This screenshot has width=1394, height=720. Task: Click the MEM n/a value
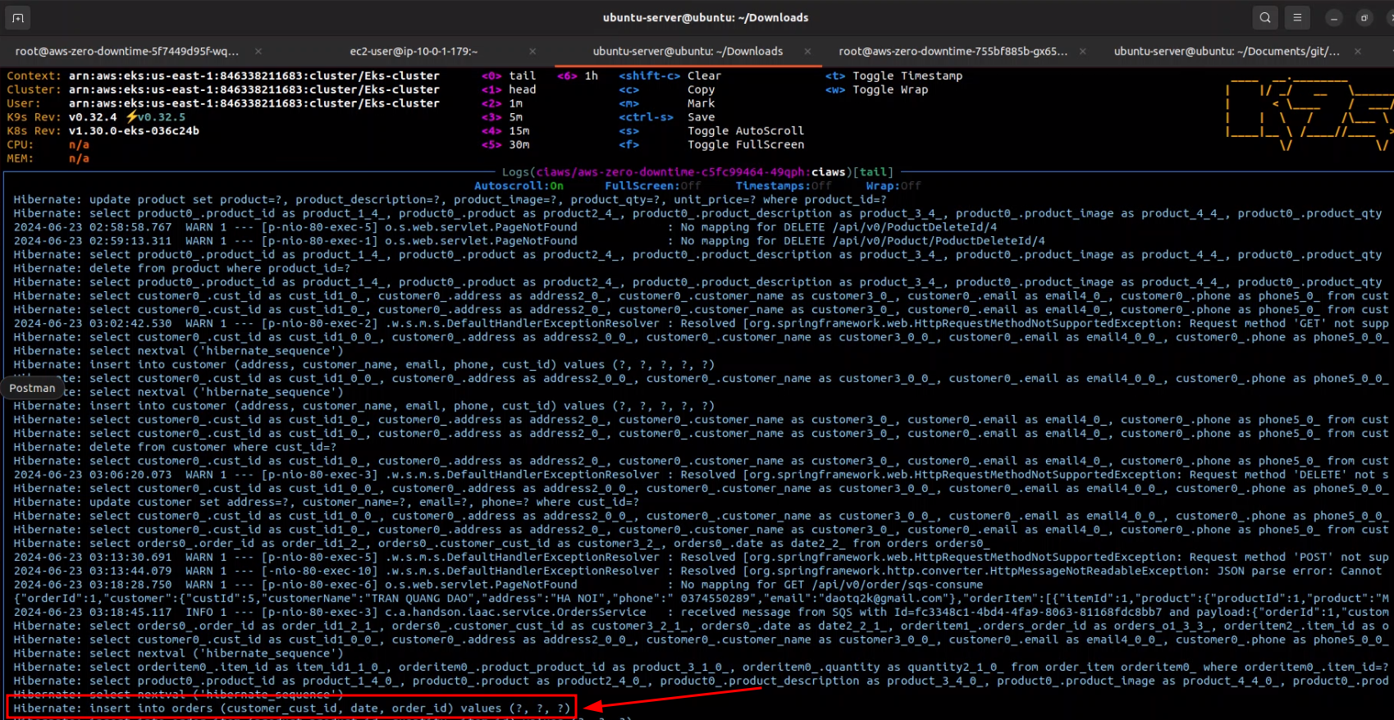tap(79, 158)
